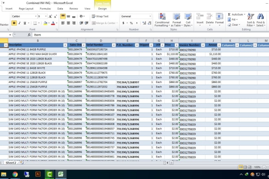Open the font size dropdown

(46, 16)
